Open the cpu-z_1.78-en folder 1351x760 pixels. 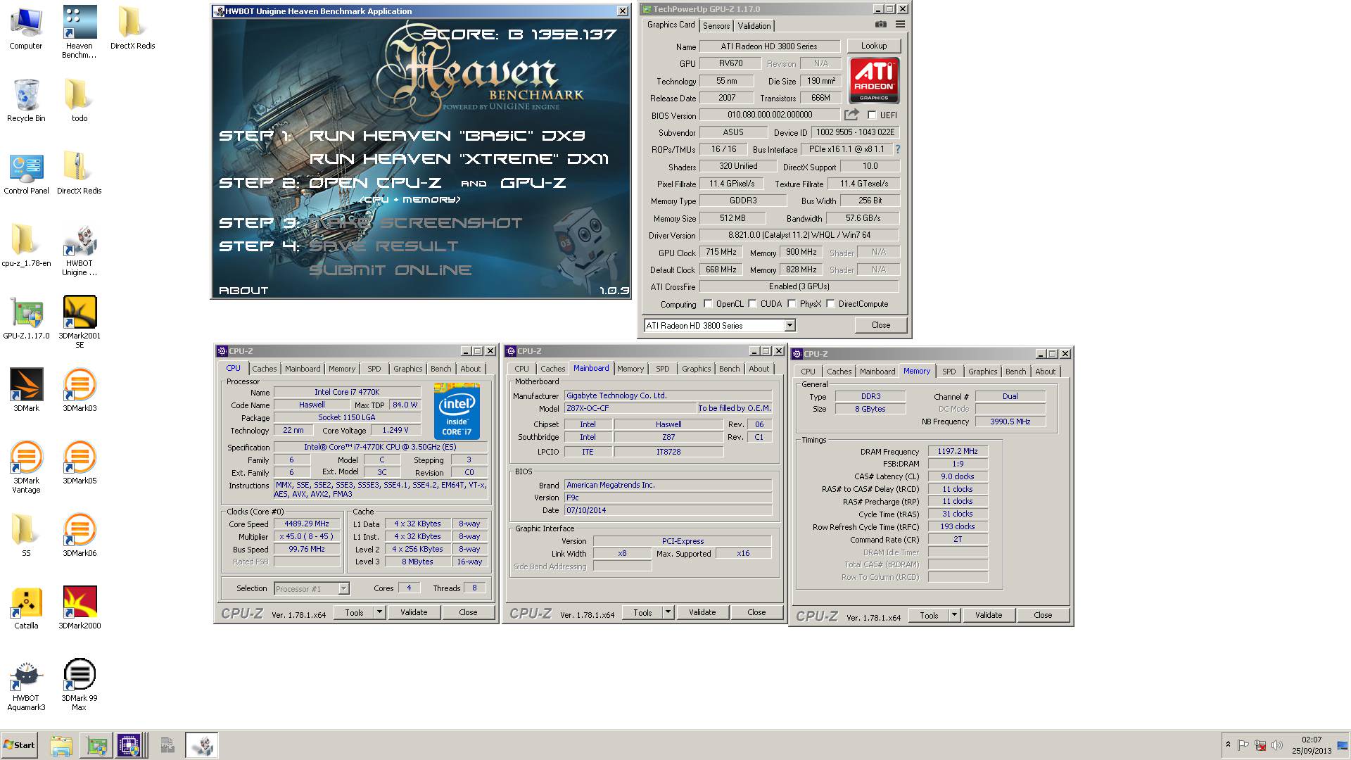point(26,245)
